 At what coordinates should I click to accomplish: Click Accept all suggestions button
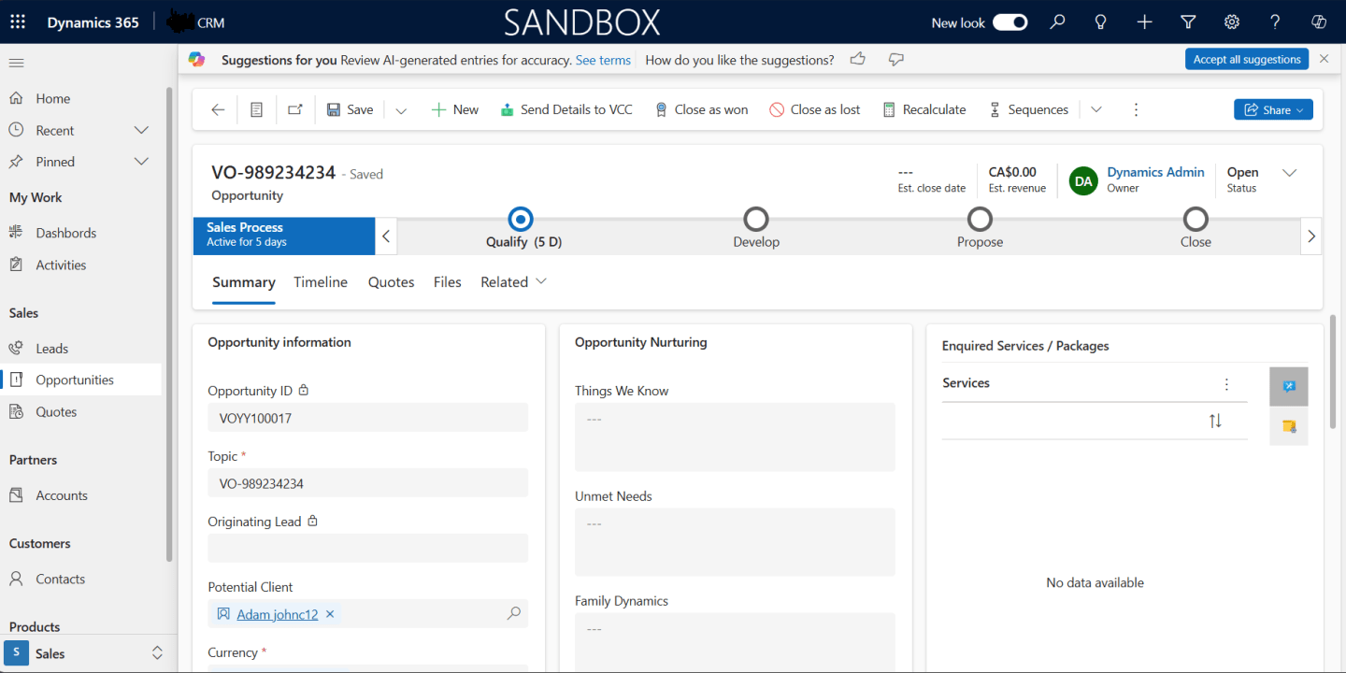(x=1247, y=59)
